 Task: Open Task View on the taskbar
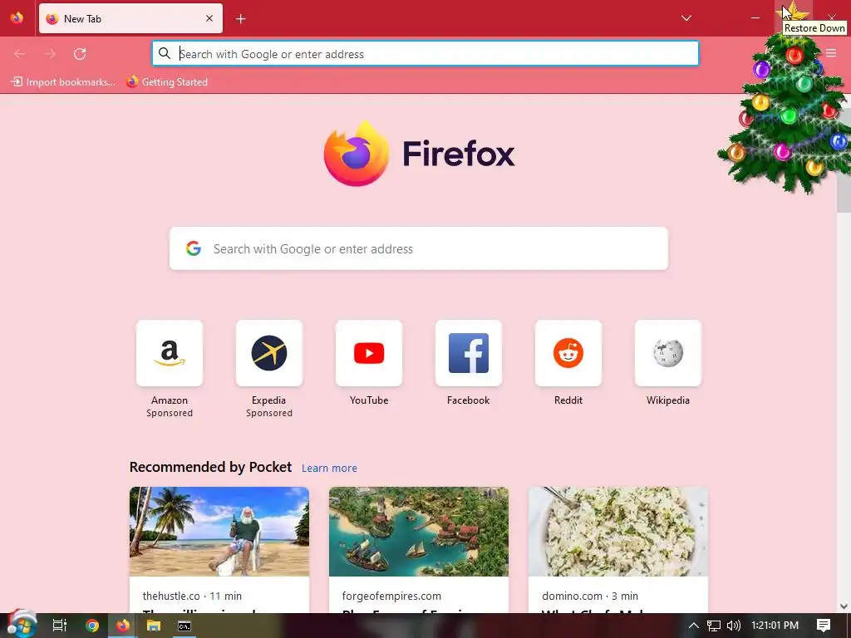tap(60, 626)
